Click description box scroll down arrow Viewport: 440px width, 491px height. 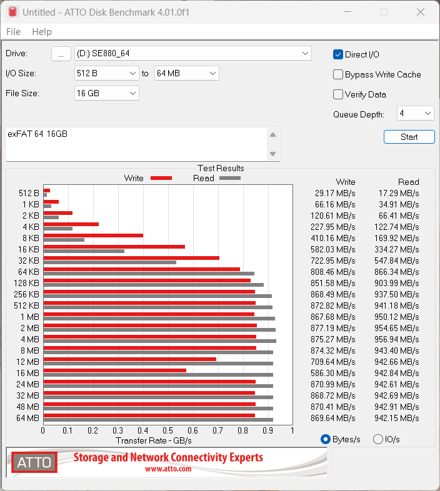pos(273,154)
